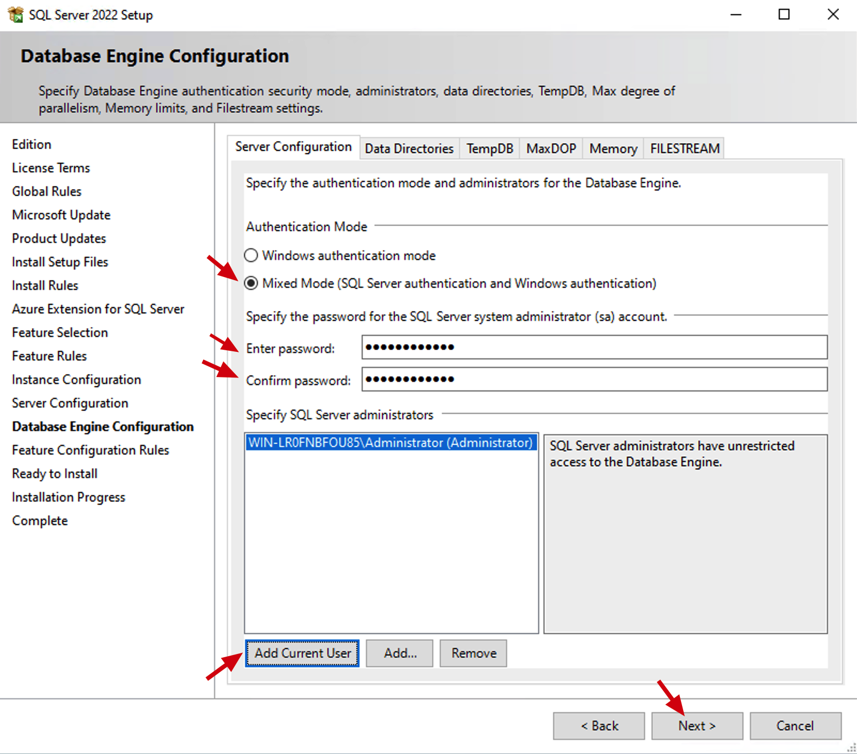The image size is (857, 754).
Task: Go back with the < Back button
Action: [599, 726]
